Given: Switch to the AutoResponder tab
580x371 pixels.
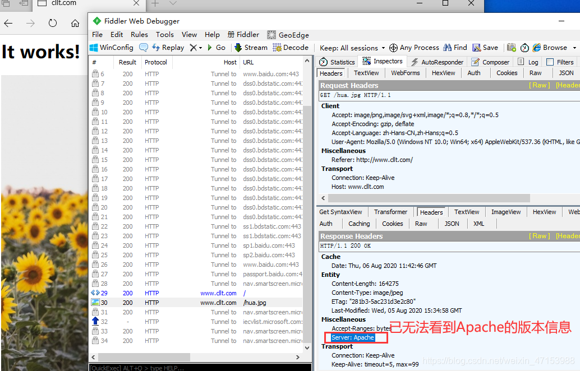Looking at the screenshot, I should coord(437,62).
